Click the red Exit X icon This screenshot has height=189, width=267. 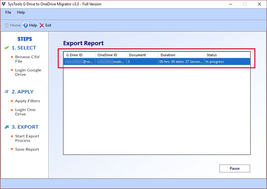click(x=42, y=25)
